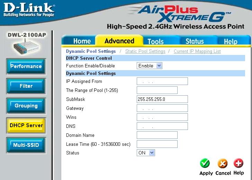The image size is (252, 180).
Task: Open the Multi-SSID page
Action: click(x=26, y=145)
